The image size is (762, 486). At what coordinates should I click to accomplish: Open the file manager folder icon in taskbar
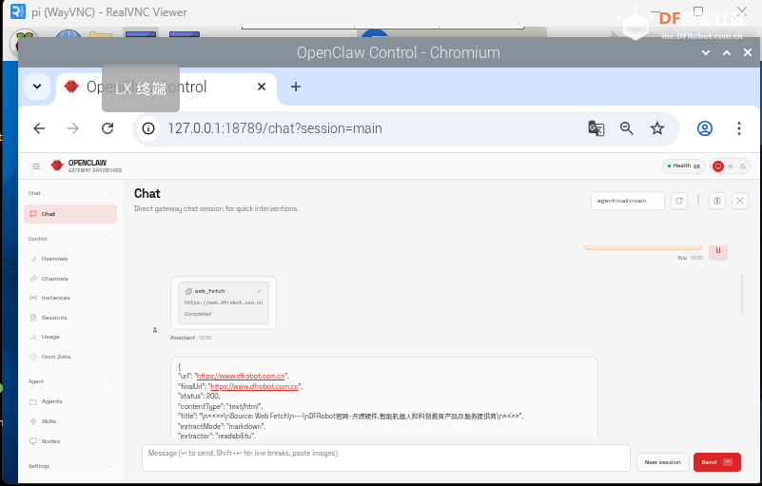pos(101,35)
